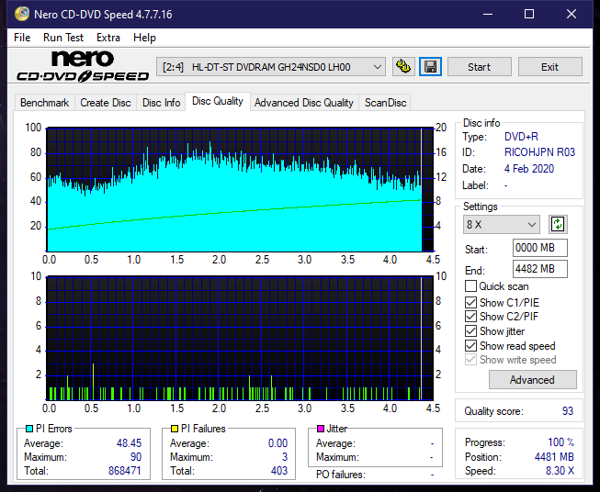Open the 8 X speed dropdown
This screenshot has width=600, height=492.
502,224
